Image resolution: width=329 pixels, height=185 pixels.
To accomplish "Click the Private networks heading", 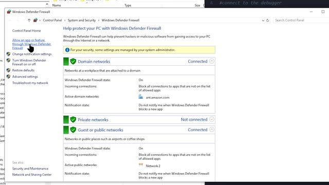I will tap(93, 120).
